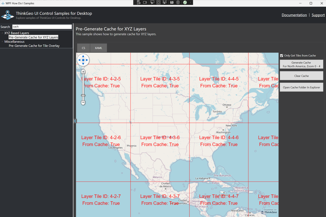The image size is (326, 217).
Task: Click the Ottawa city label on map
Action: point(227,105)
